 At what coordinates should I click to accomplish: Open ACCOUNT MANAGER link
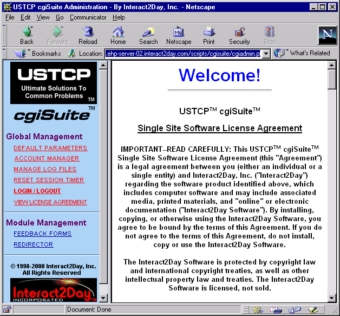47,158
